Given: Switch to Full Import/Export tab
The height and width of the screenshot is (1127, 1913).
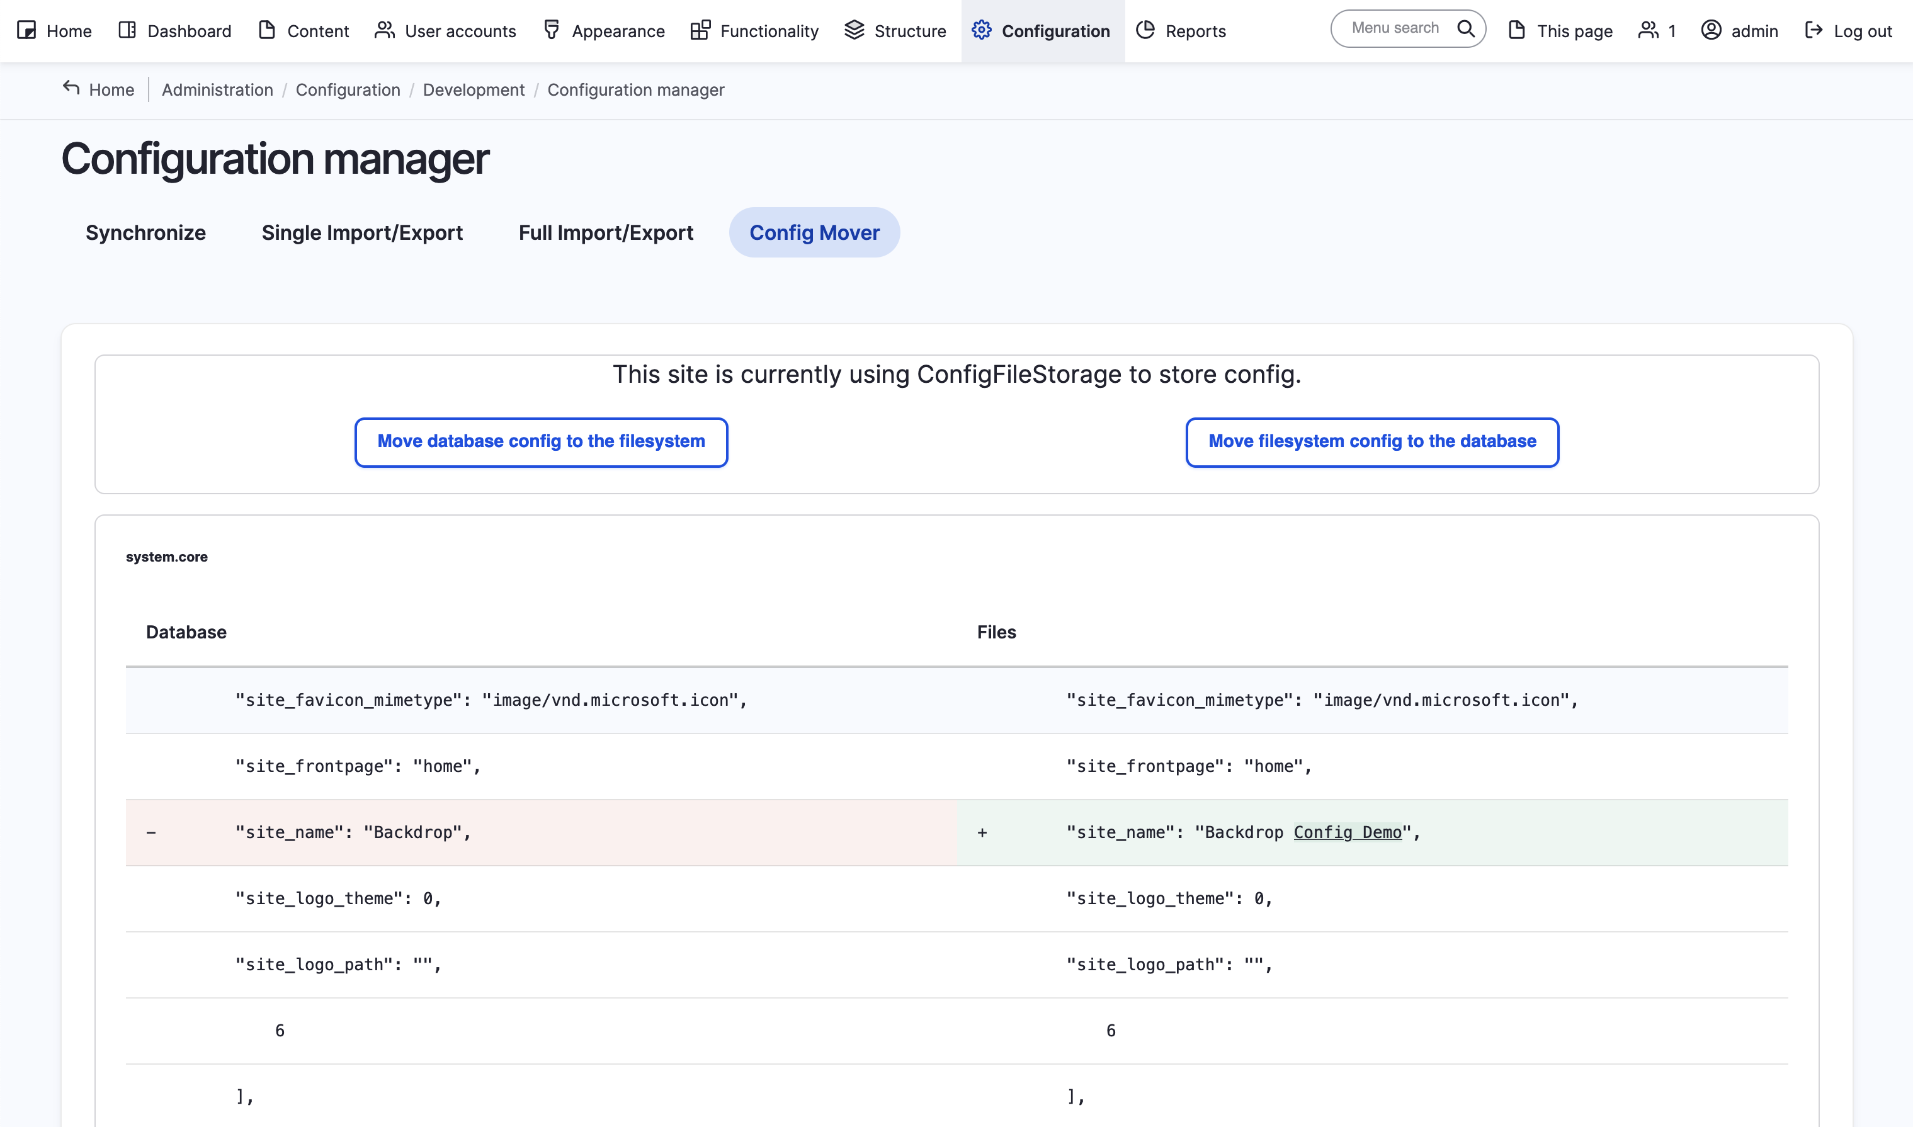Looking at the screenshot, I should coord(606,232).
